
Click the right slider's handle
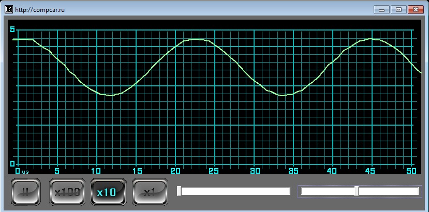pyautogui.click(x=357, y=191)
